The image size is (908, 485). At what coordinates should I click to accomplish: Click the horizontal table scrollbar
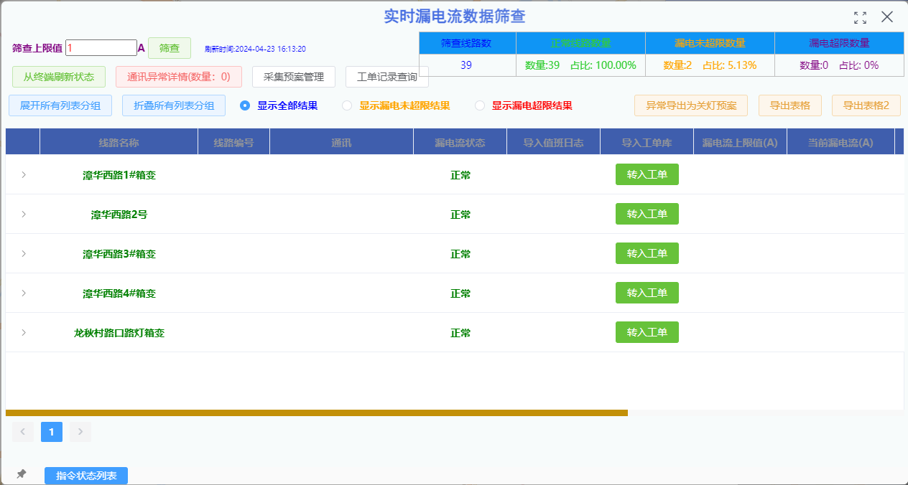317,413
